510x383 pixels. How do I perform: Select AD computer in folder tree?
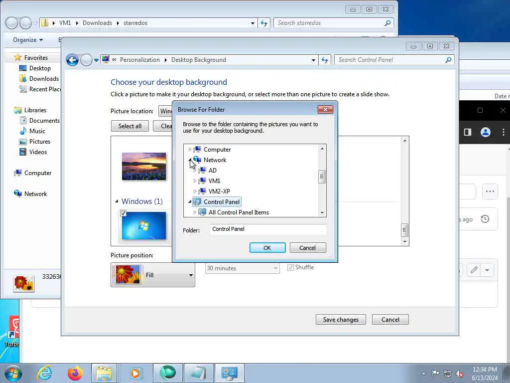212,171
